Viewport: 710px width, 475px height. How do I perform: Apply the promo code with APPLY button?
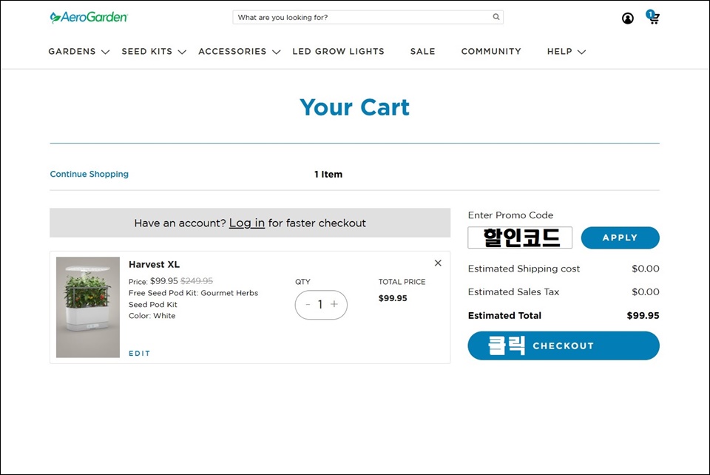tap(620, 237)
